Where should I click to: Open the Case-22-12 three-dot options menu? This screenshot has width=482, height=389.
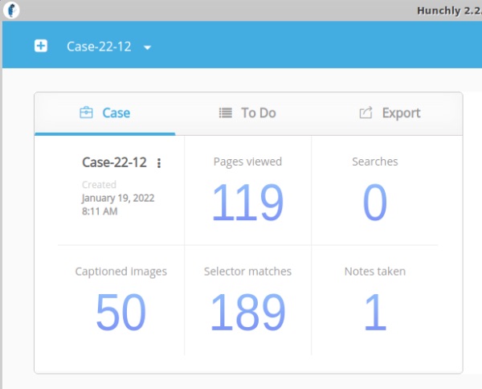(x=159, y=163)
